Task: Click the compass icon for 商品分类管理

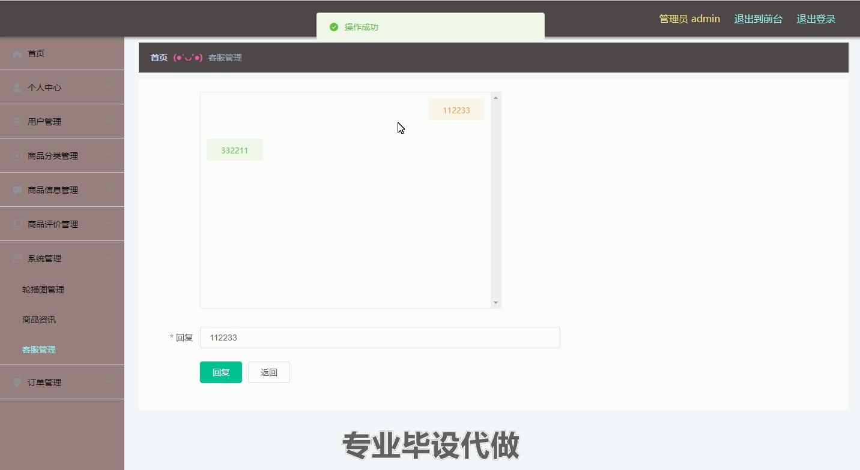Action: tap(17, 156)
